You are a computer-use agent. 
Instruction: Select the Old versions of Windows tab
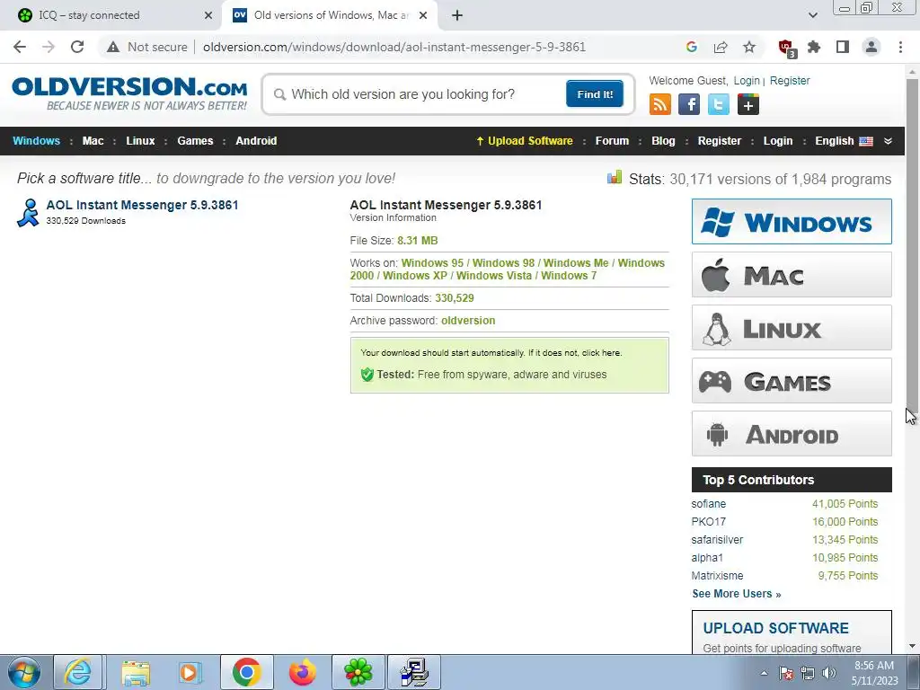[330, 15]
